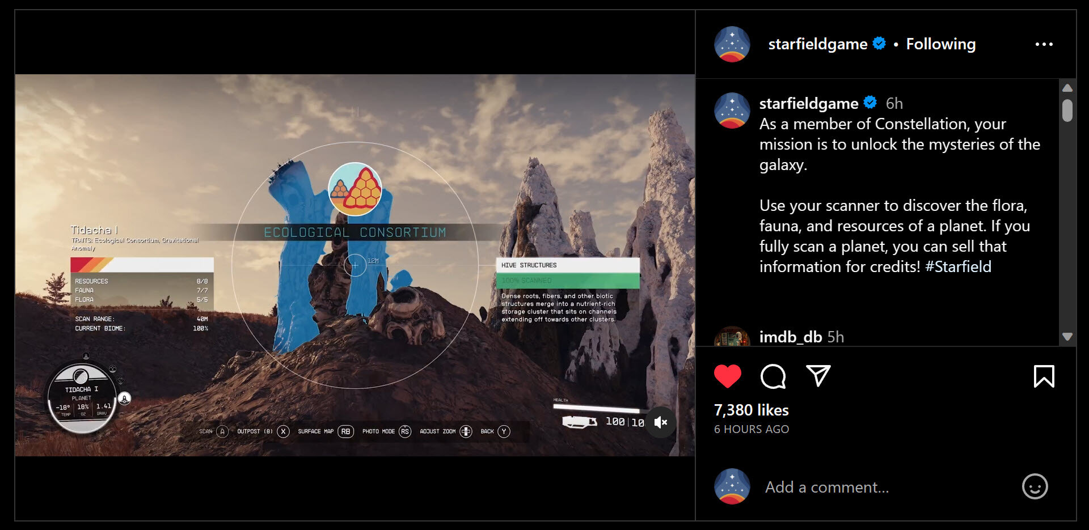Click the Following button

941,44
